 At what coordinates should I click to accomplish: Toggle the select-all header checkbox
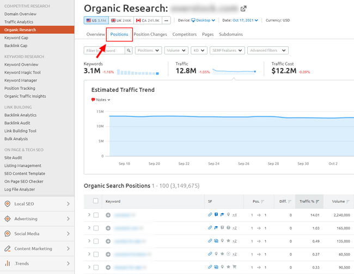[x=96, y=201]
